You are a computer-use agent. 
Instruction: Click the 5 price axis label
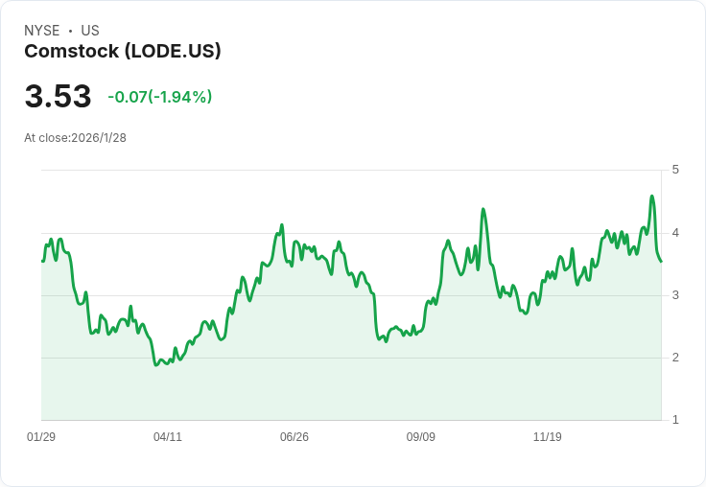(675, 170)
